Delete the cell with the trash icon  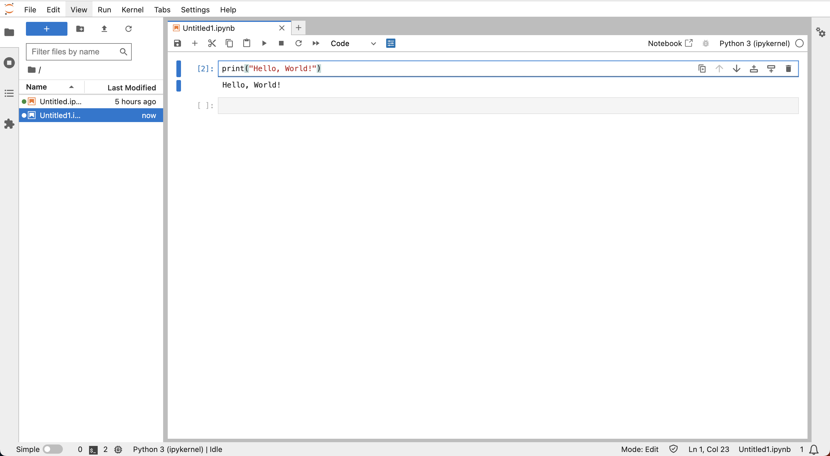tap(788, 69)
